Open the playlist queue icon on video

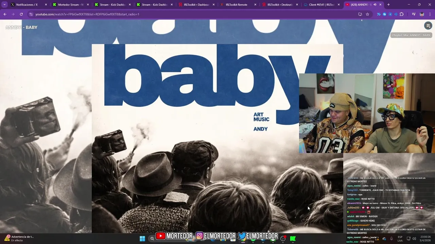pos(428,26)
